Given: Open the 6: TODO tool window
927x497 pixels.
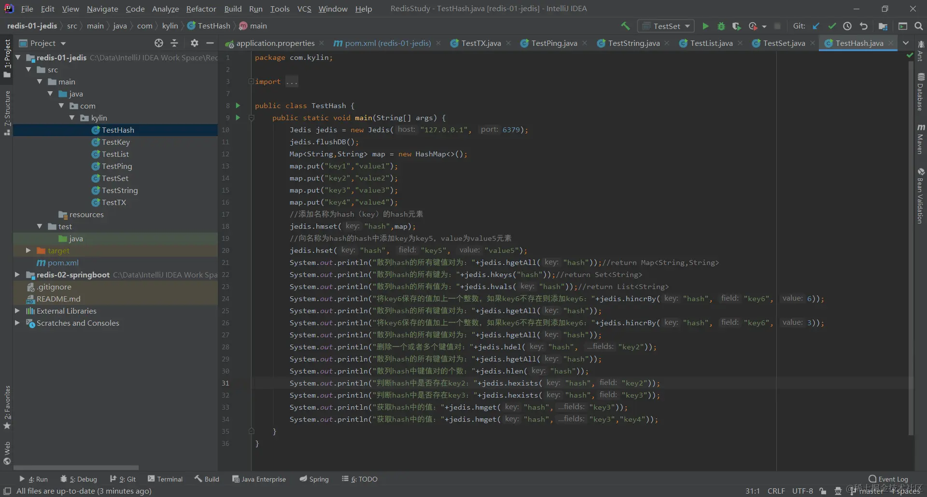Looking at the screenshot, I should (x=360, y=479).
